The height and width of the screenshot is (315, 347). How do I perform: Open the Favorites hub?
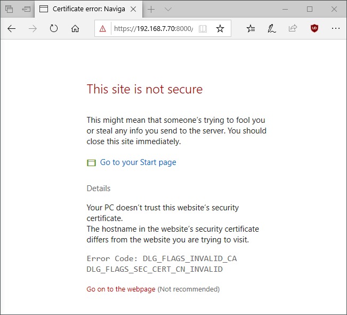[251, 29]
